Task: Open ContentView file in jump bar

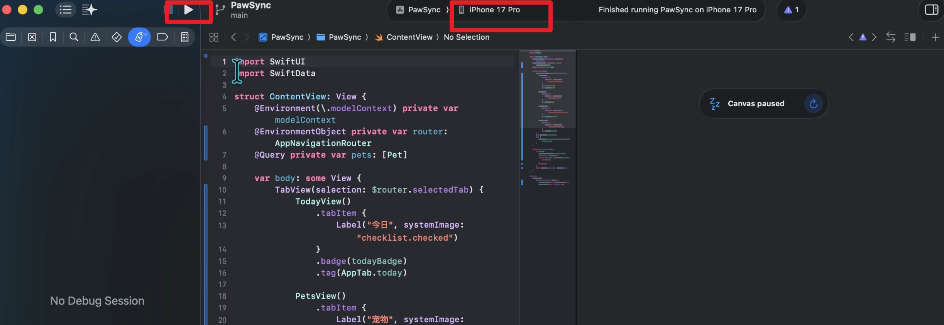Action: [404, 37]
